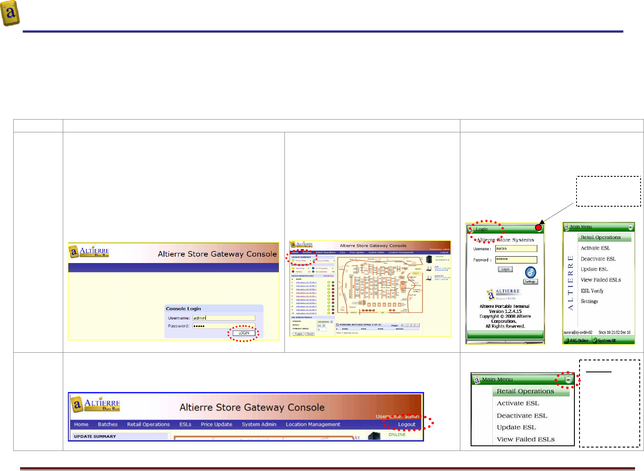Choose Settings in the Main Menu list

[589, 301]
